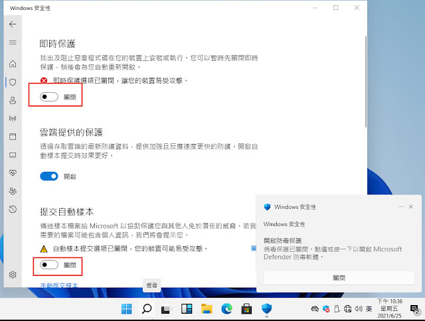Open Account protection in sidebar
Screen dimensions: 425x321
coord(13,100)
